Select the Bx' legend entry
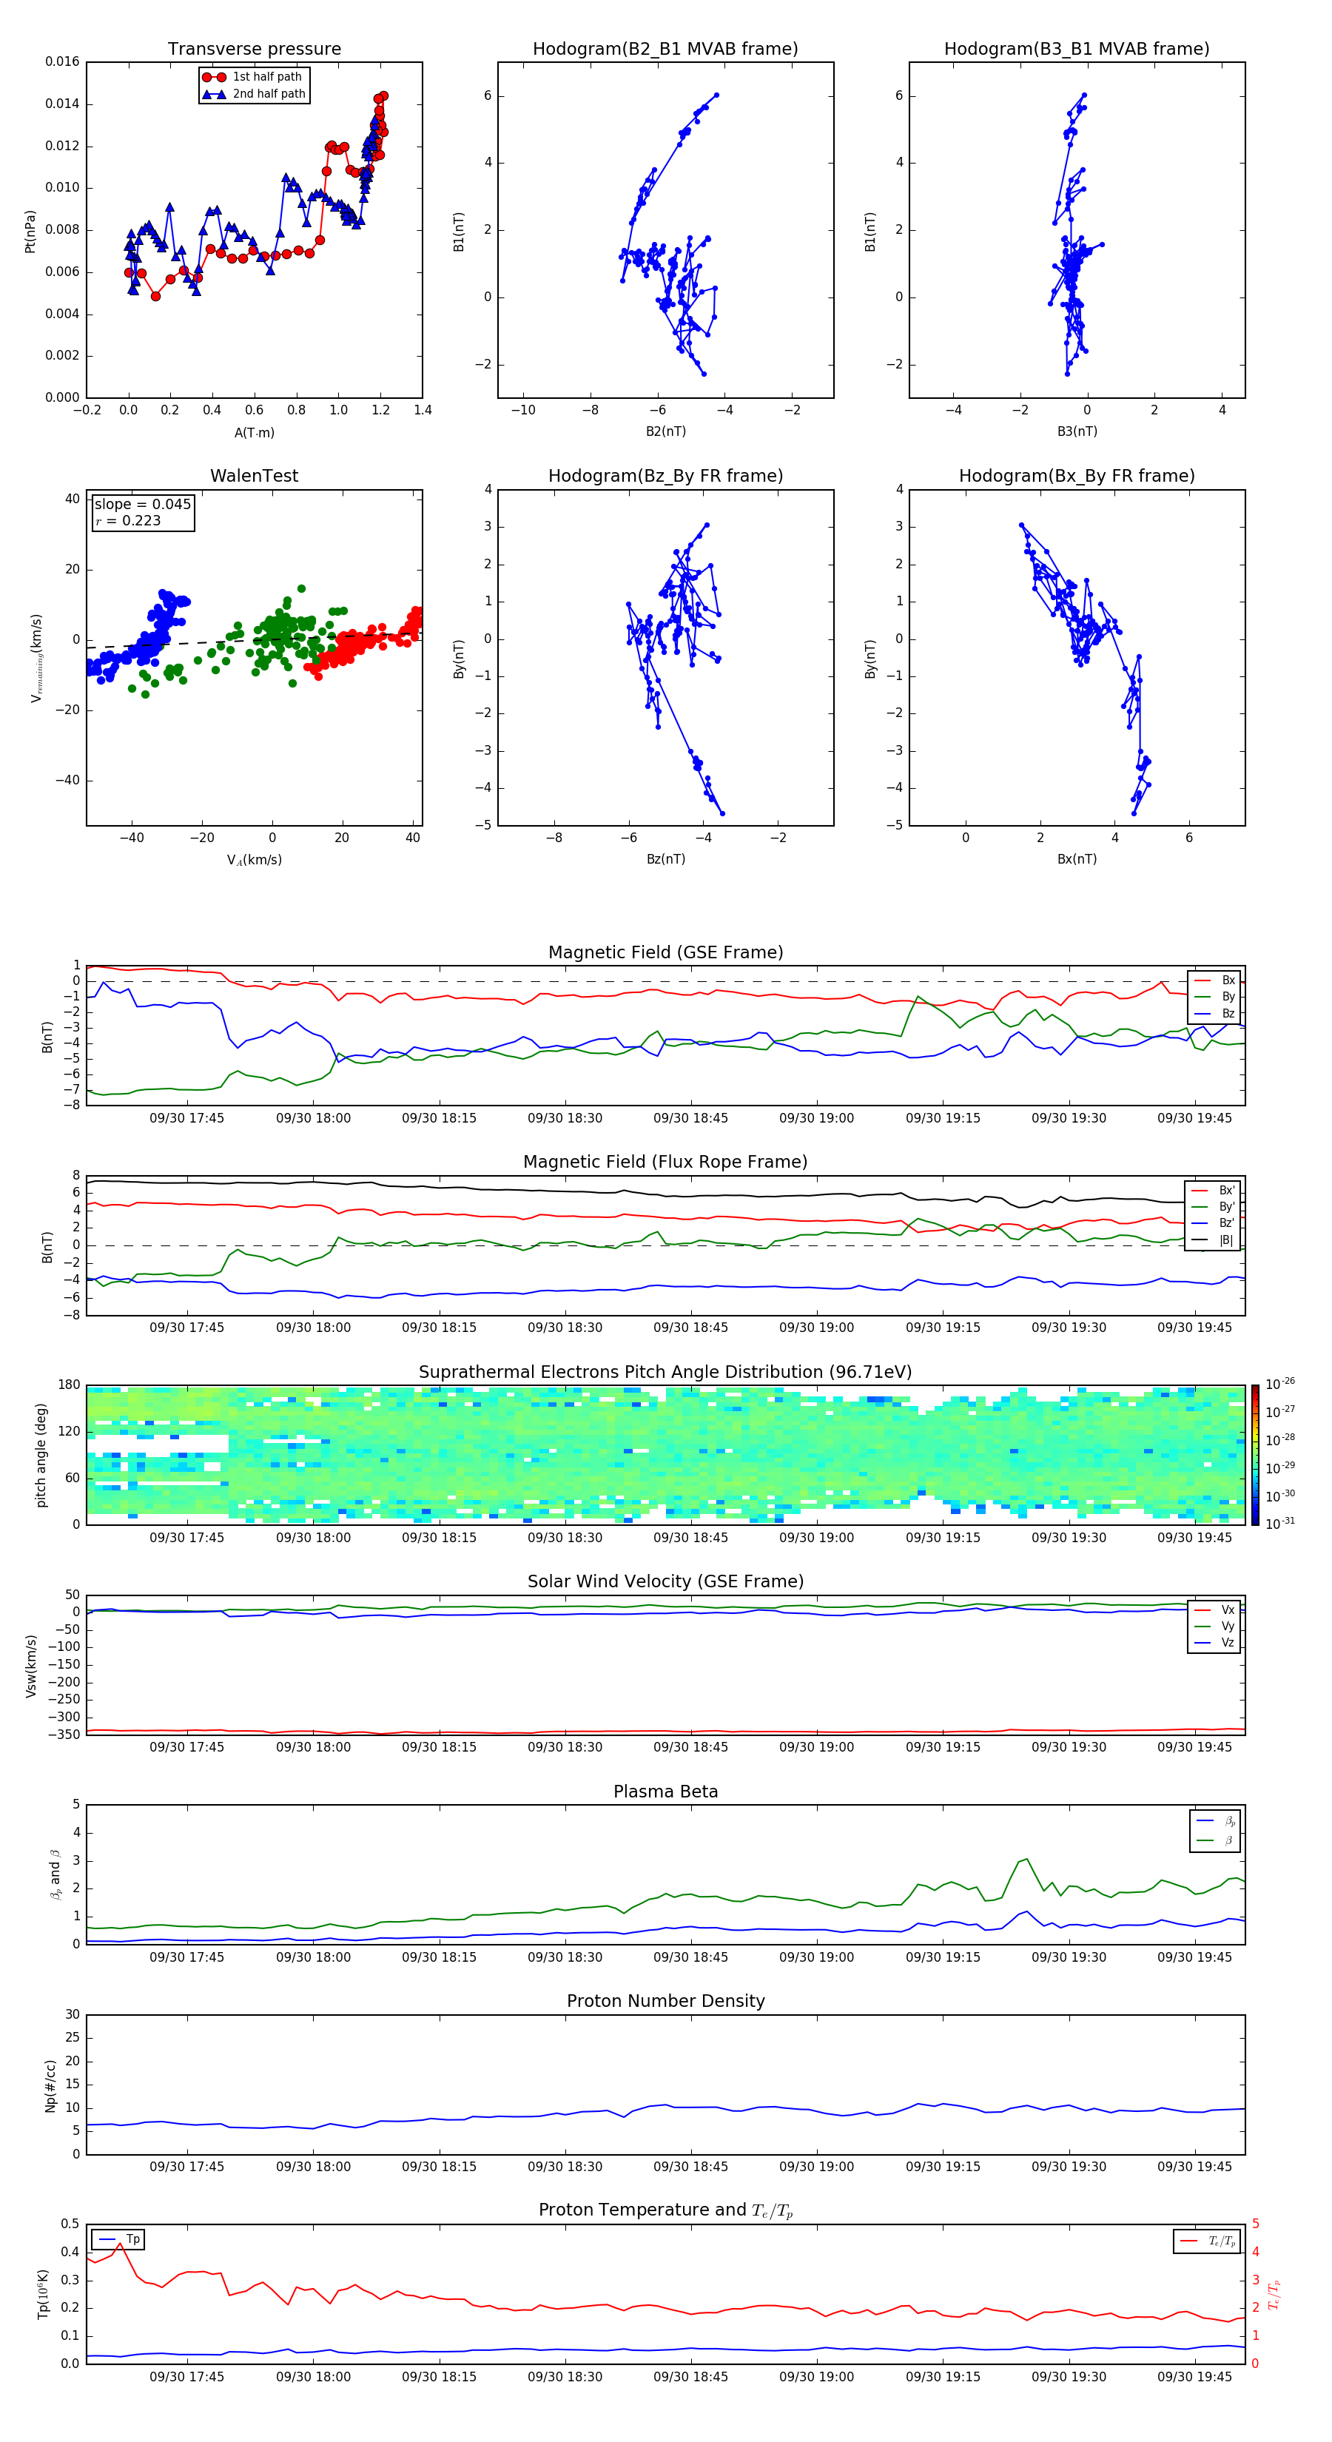 1213,1191
